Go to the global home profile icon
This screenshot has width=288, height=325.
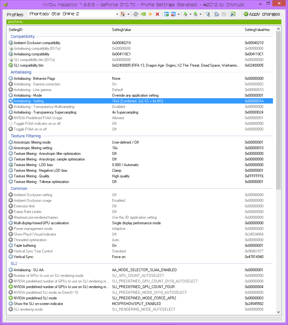coord(123,14)
